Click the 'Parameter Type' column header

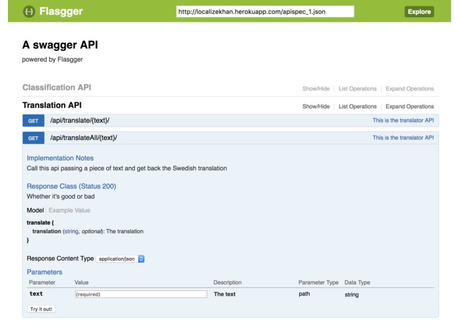318,282
